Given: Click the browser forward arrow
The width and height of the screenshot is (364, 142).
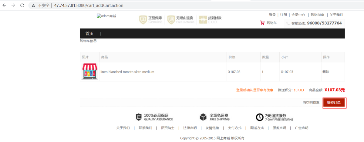Looking at the screenshot, I should click(13, 5).
